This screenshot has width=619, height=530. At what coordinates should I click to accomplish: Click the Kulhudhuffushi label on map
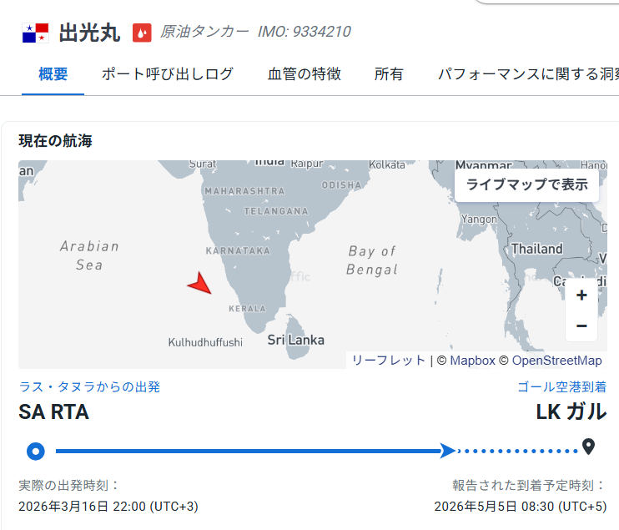tap(205, 342)
